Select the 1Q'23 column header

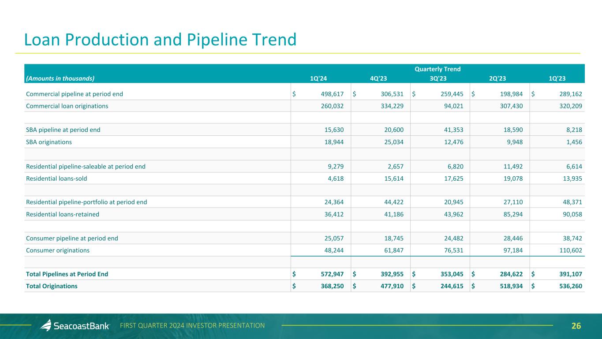click(x=556, y=78)
